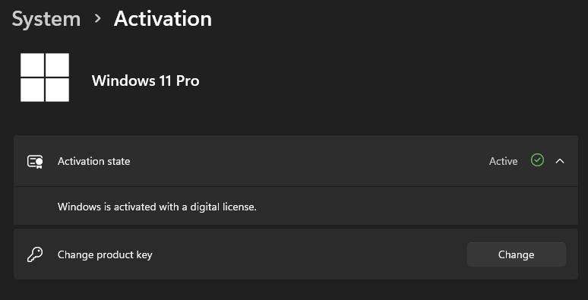Click the top-left square of Windows logo
The image size is (588, 300).
point(32,65)
